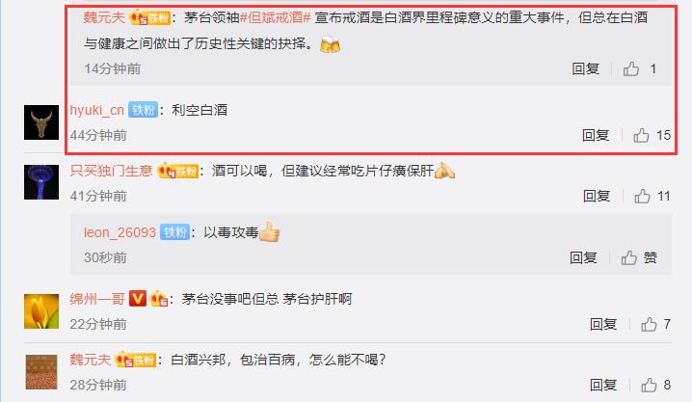Like 绵州一哥's comment with 7 likes

tap(649, 324)
